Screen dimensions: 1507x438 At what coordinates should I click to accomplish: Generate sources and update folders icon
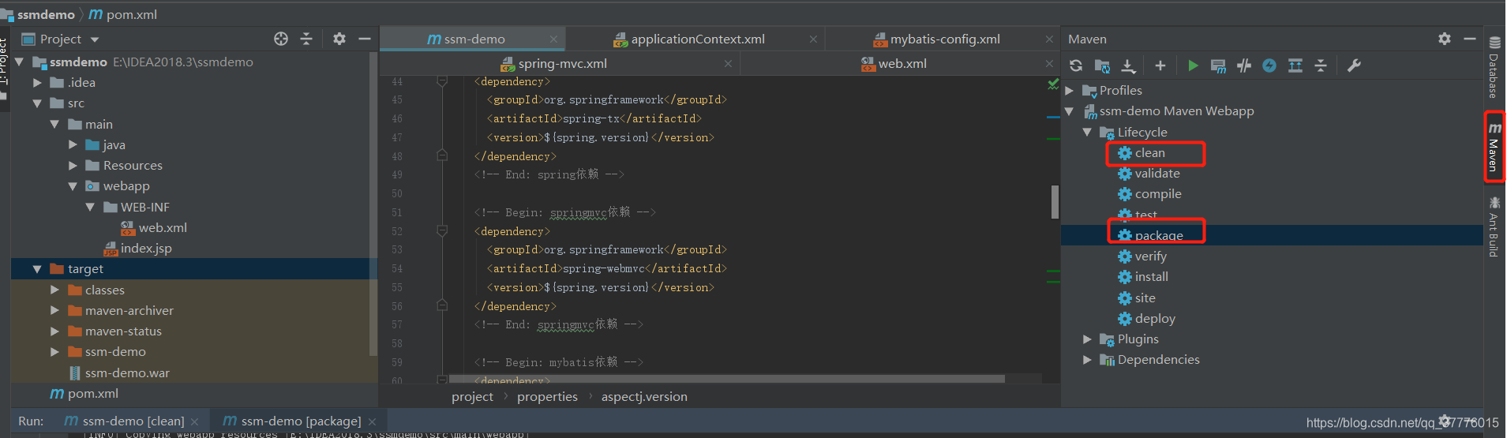[1102, 66]
